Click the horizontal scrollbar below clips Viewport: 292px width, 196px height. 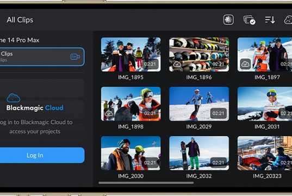(146, 183)
